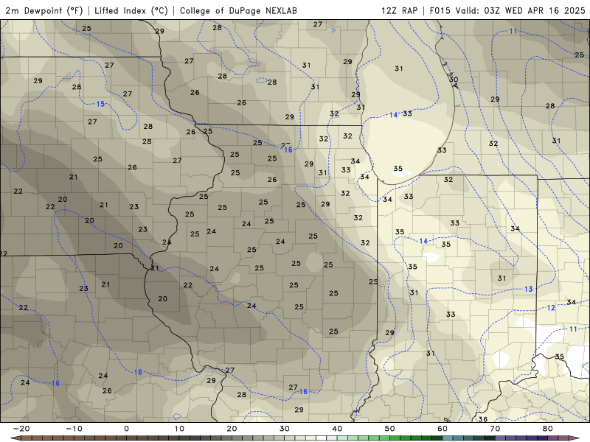Image resolution: width=590 pixels, height=442 pixels.
Task: Click the blue "15" lifted index contour label
Action: pos(100,104)
